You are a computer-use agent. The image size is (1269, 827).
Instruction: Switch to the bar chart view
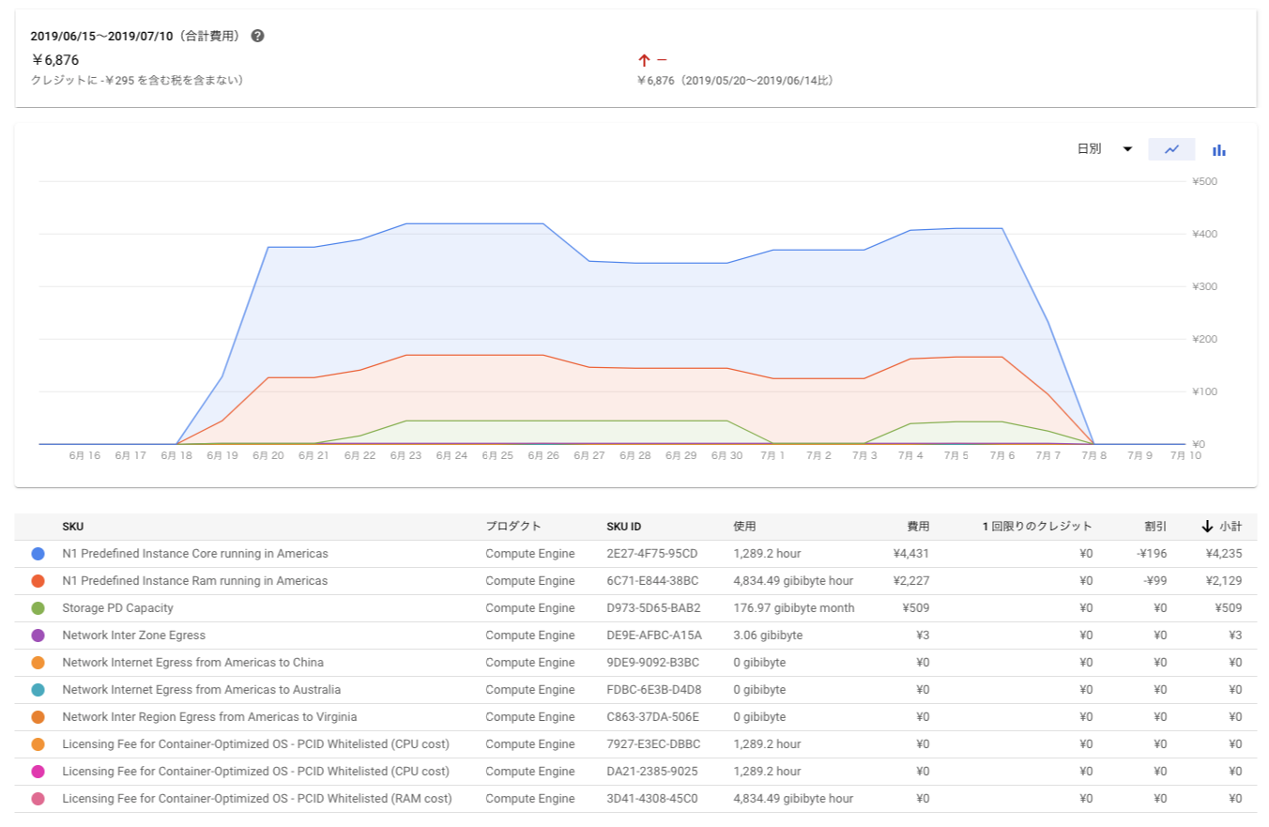click(1219, 149)
